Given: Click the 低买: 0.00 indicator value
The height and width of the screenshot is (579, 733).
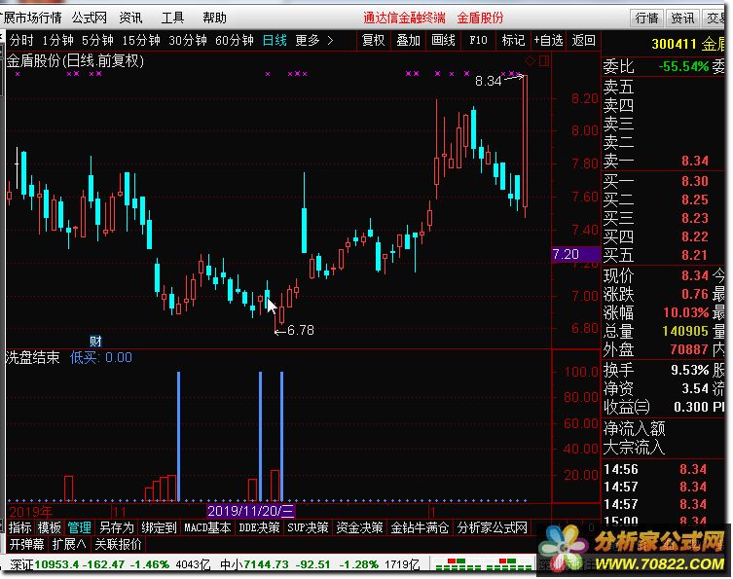Looking at the screenshot, I should coord(101,357).
